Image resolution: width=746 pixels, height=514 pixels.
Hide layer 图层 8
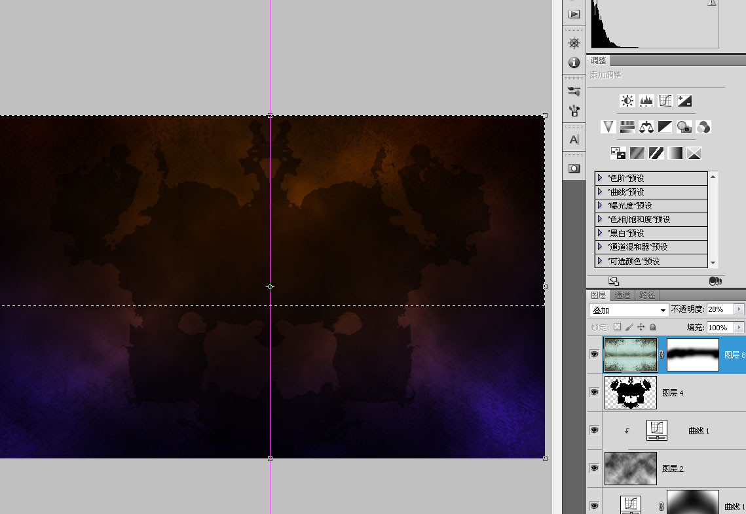594,354
